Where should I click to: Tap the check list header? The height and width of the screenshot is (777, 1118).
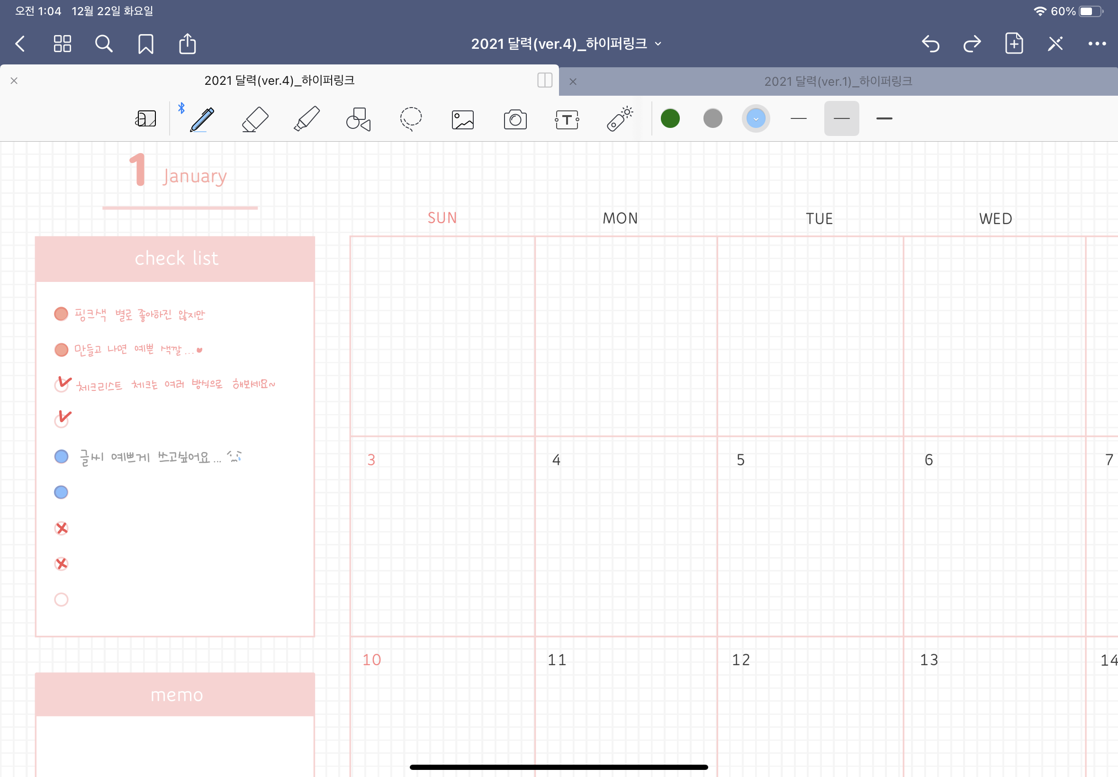click(x=175, y=259)
